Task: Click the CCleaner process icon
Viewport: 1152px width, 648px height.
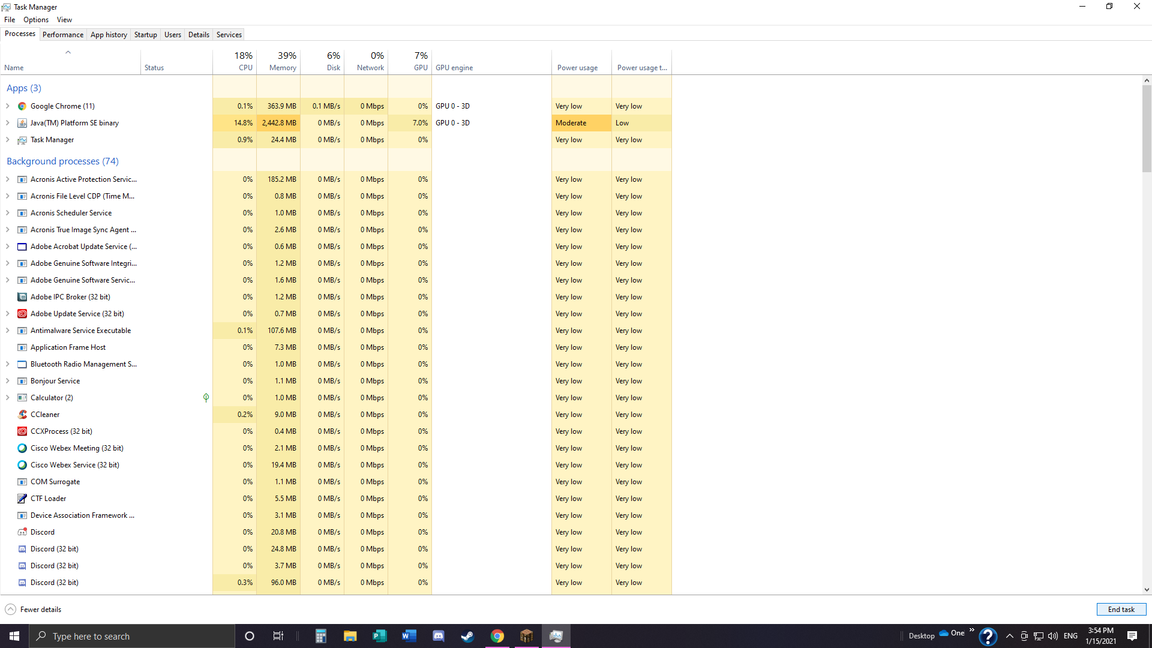Action: point(22,415)
